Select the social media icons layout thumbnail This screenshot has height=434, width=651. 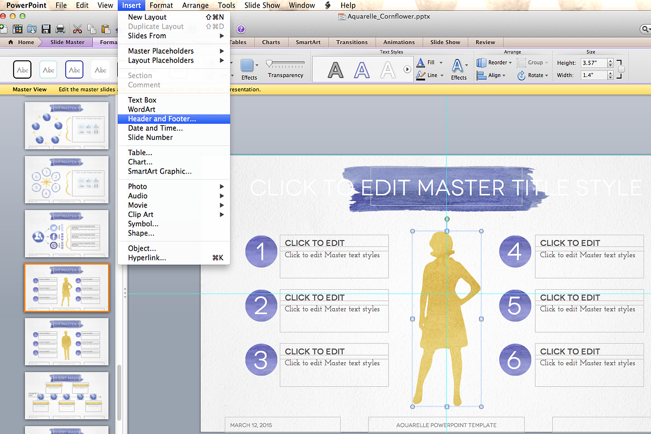67,234
